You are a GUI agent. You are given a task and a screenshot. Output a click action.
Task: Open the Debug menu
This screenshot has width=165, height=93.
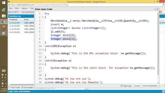click(25, 8)
